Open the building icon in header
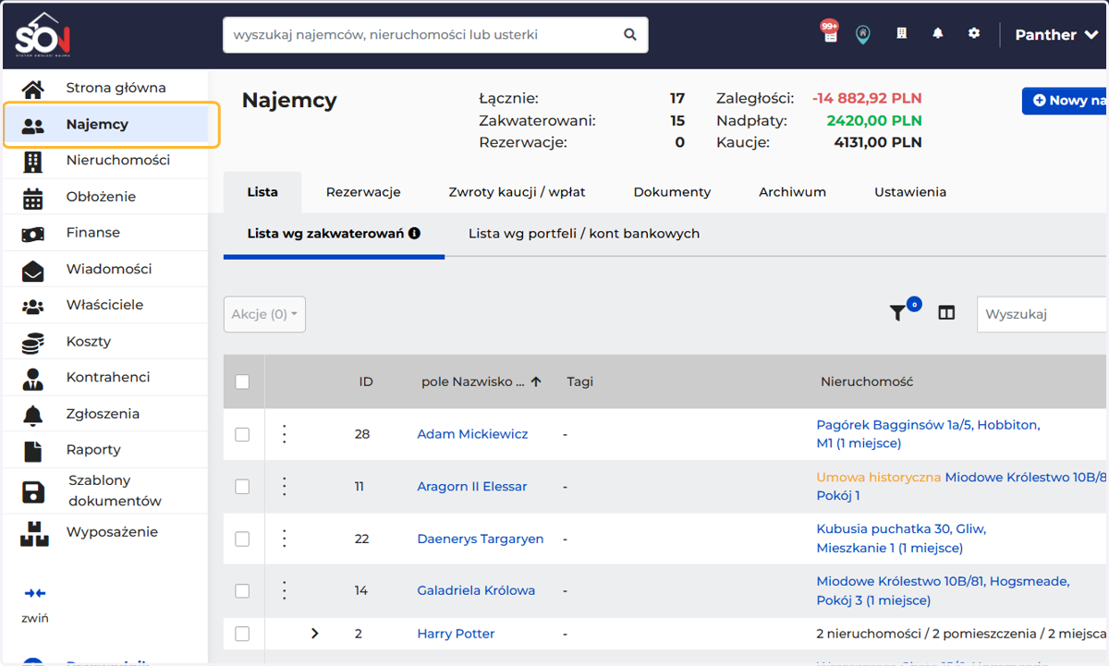The height and width of the screenshot is (666, 1109). (x=901, y=33)
